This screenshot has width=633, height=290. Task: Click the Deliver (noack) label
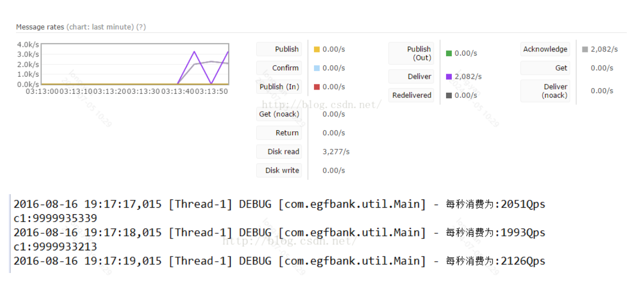(x=545, y=91)
